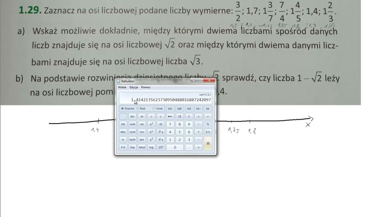This screenshot has width=387, height=217.
Task: Click the digit 2 key
Action: pyautogui.click(x=180, y=140)
